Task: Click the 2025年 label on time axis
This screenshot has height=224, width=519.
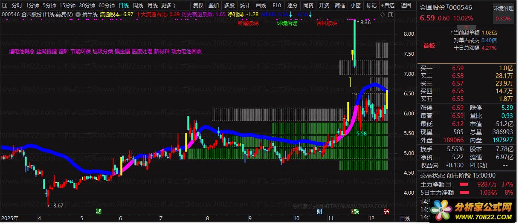Action: coord(10,218)
